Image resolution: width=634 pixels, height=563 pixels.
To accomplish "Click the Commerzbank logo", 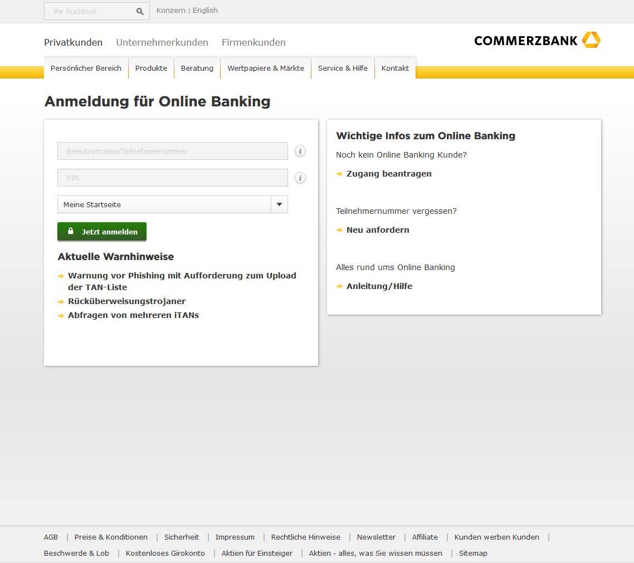I will click(538, 40).
